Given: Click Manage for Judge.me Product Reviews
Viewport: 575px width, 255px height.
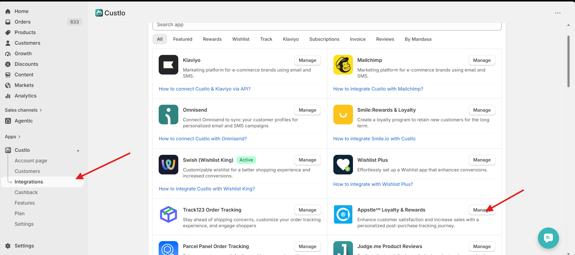Looking at the screenshot, I should coord(482,247).
